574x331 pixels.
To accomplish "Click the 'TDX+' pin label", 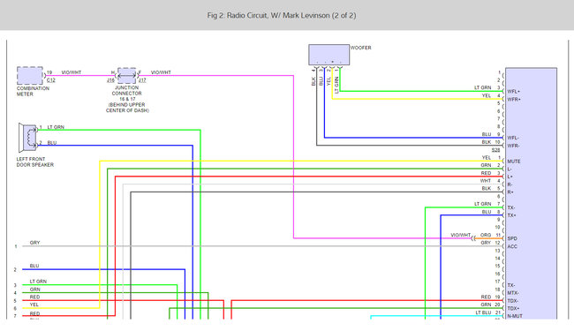I will pyautogui.click(x=513, y=308).
